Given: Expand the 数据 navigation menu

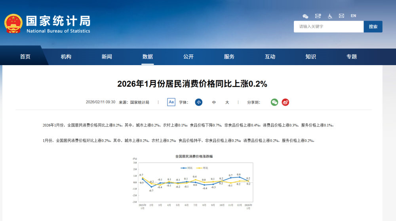Looking at the screenshot, I should click(x=148, y=57).
